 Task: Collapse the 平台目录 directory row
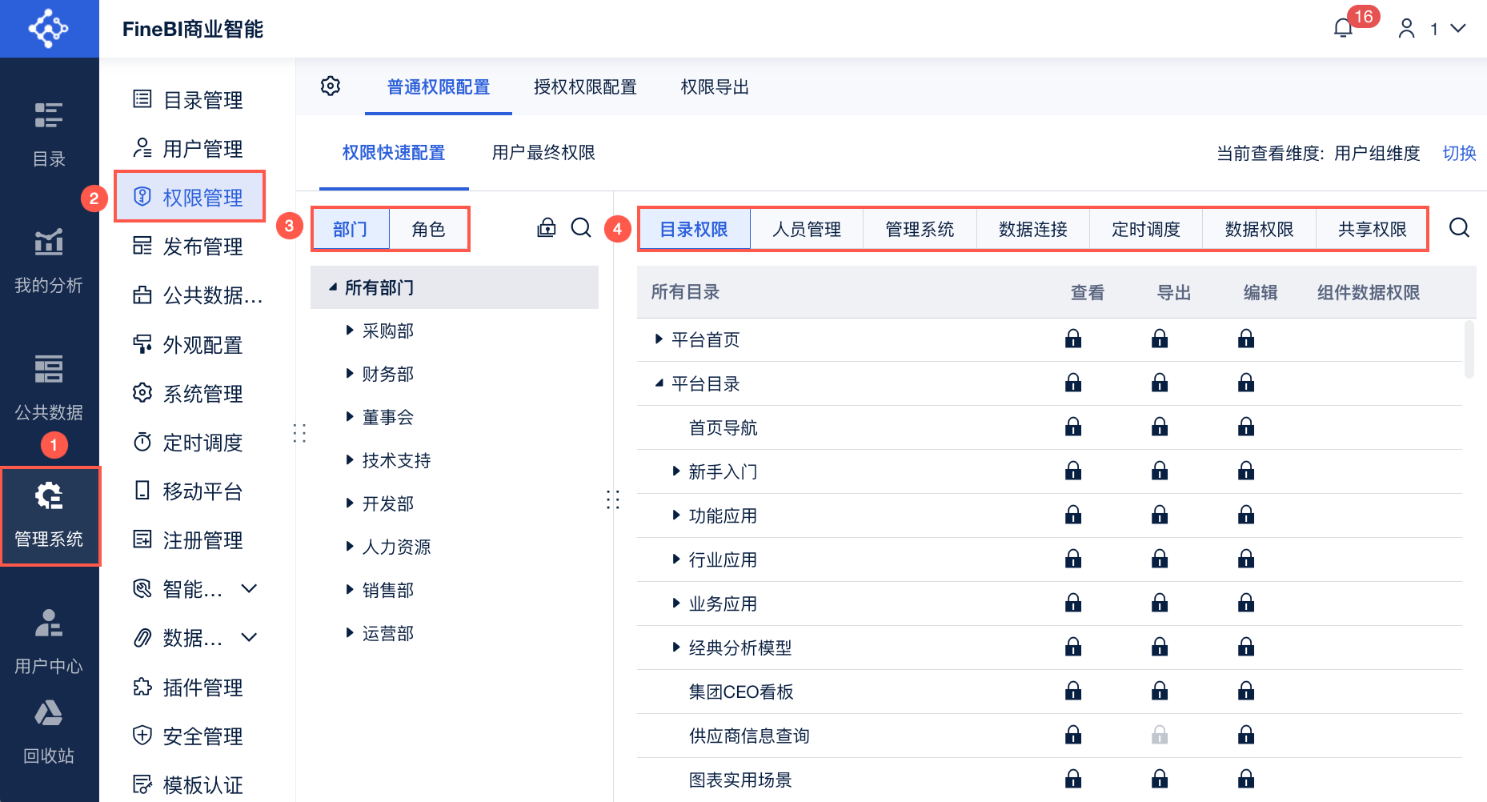tap(659, 383)
